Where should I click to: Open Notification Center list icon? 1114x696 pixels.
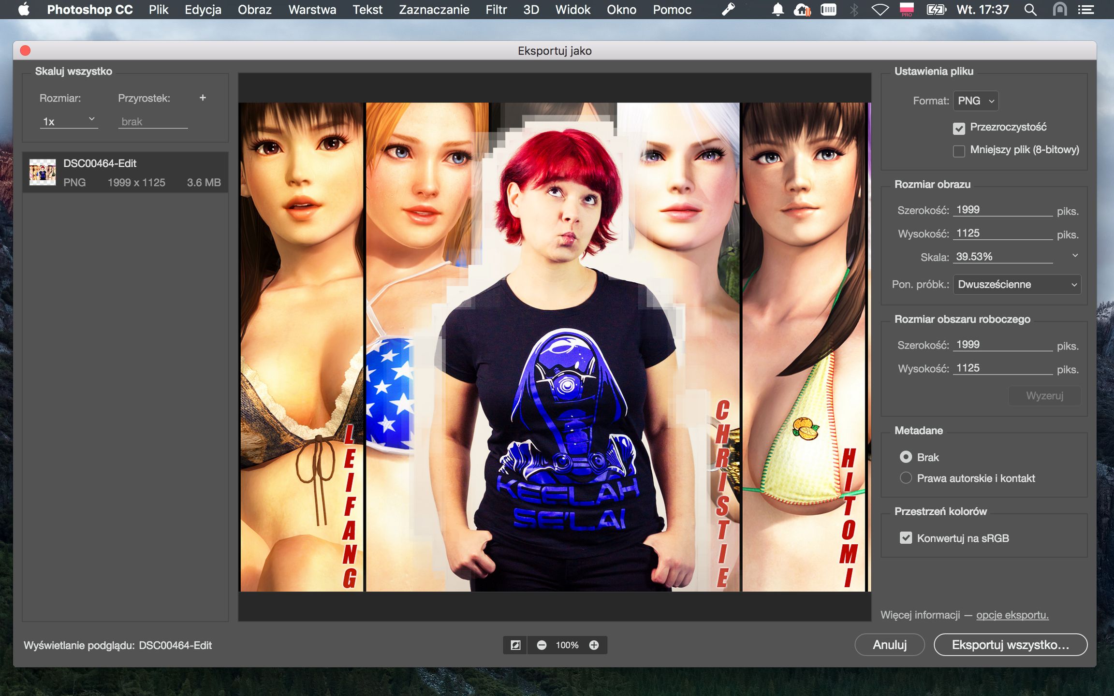tap(1086, 10)
